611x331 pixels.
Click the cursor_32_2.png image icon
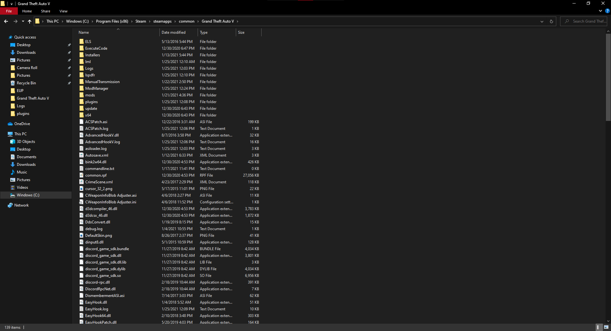click(x=81, y=188)
